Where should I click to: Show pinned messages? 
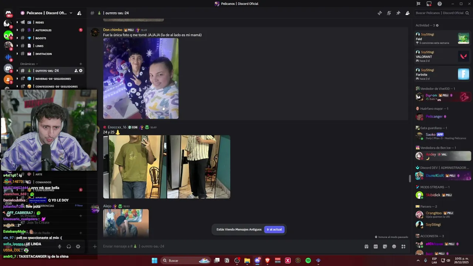coord(398,13)
